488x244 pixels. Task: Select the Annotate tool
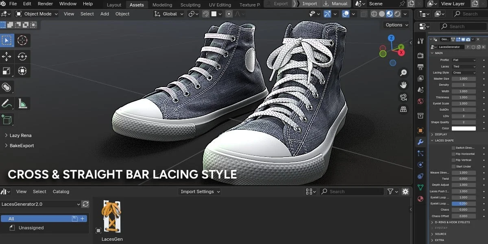pyautogui.click(x=7, y=103)
